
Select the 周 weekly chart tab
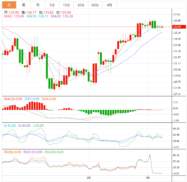pyautogui.click(x=23, y=5)
